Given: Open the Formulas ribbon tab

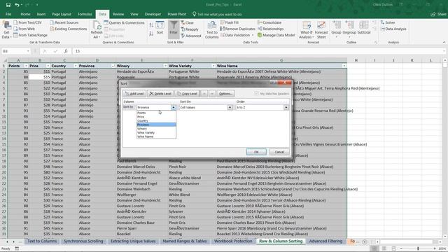Looking at the screenshot, I should (85, 14).
